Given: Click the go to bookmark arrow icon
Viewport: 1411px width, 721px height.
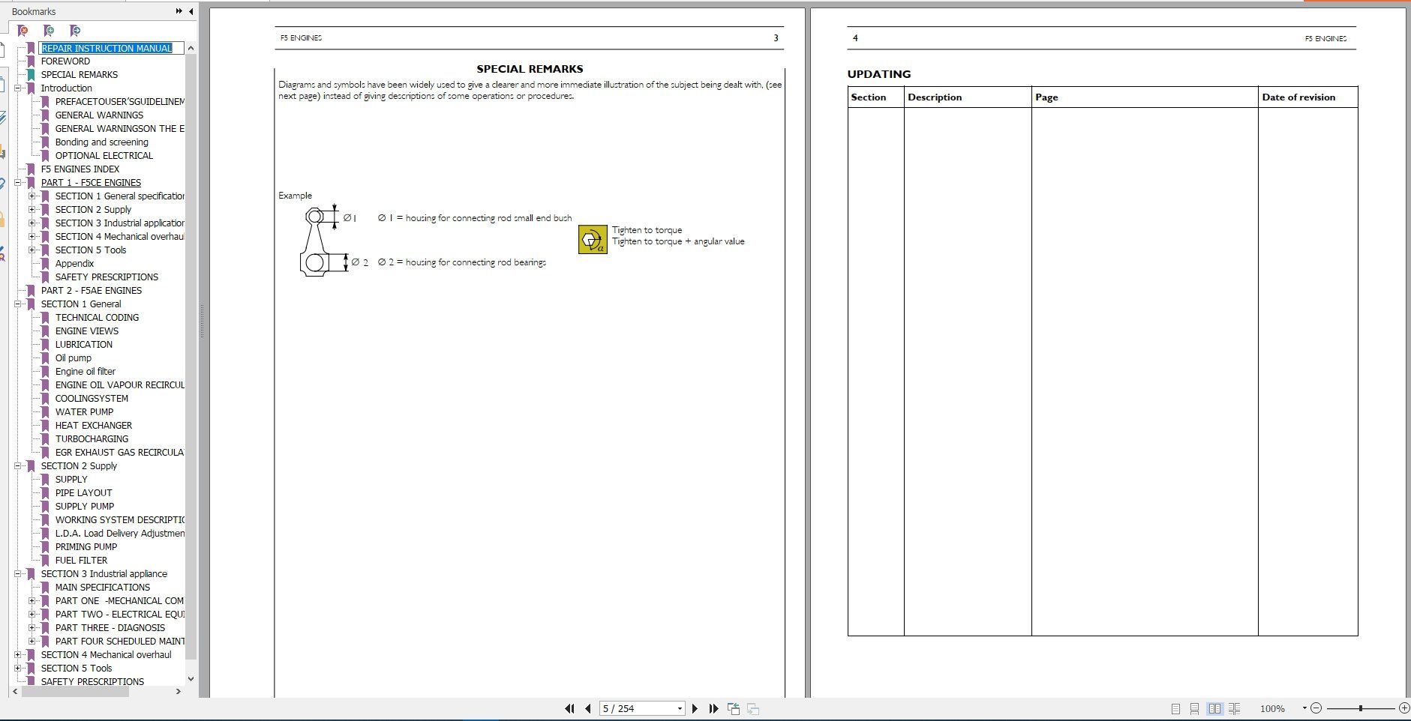Looking at the screenshot, I should [75, 31].
